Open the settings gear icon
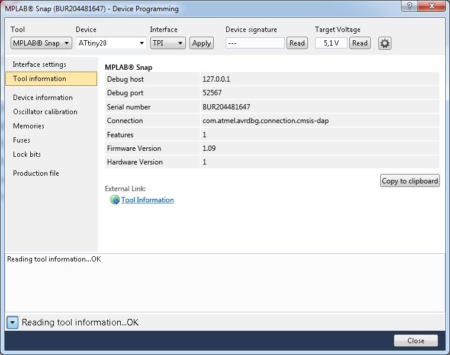This screenshot has height=355, width=450. pyautogui.click(x=384, y=43)
